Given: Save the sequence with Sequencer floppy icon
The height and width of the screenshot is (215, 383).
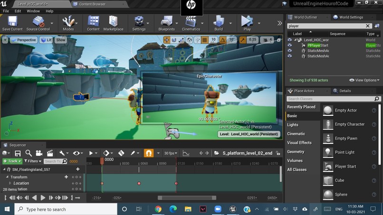Looking at the screenshot, I should 18,153.
